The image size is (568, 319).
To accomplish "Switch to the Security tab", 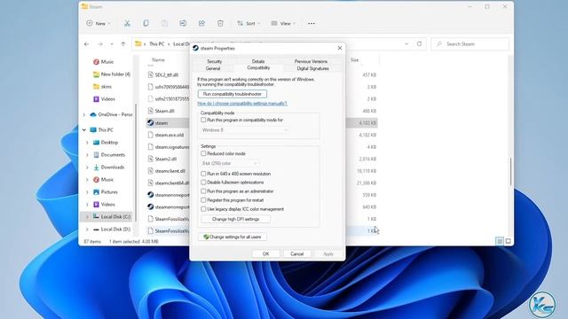I will [215, 61].
